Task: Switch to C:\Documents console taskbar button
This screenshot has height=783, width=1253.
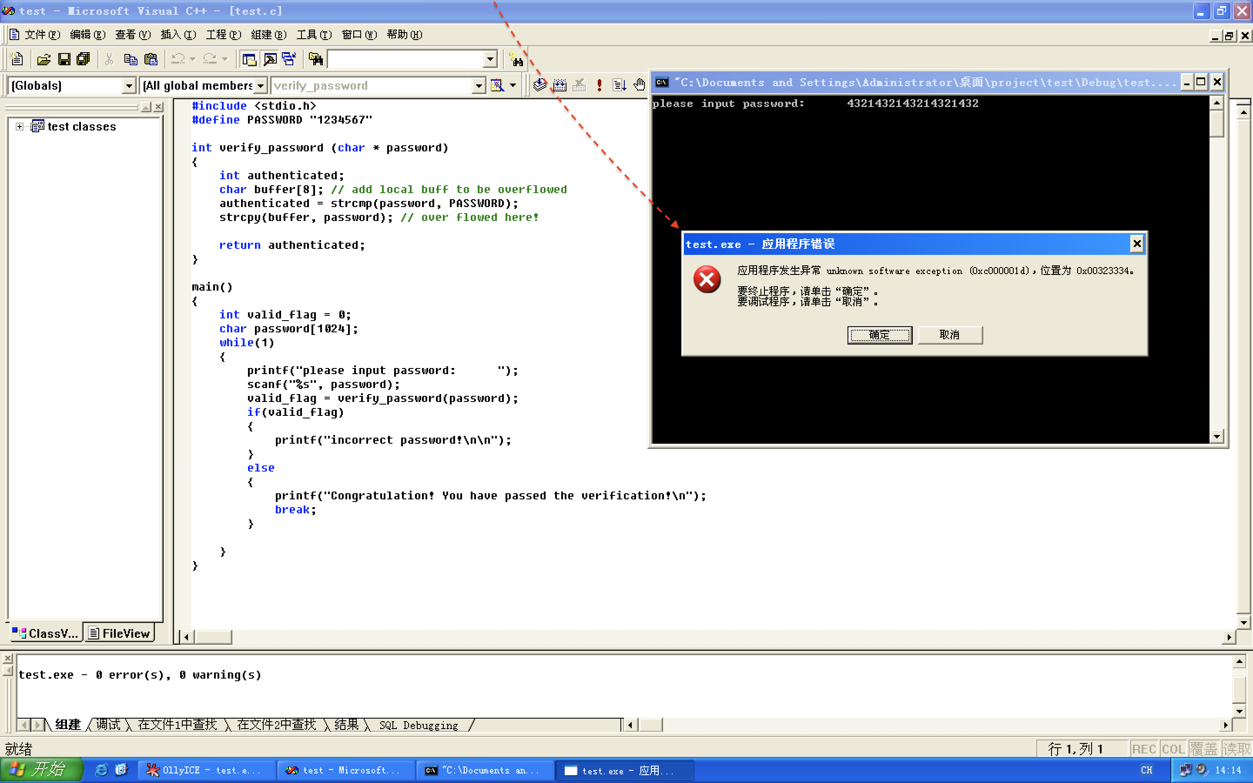Action: (485, 770)
